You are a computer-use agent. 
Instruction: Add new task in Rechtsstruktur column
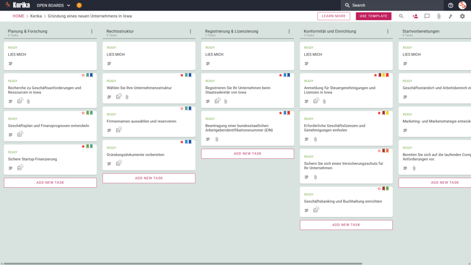149,178
